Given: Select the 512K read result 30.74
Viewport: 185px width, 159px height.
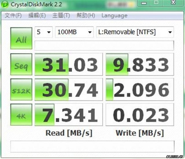Looking at the screenshot, I should [x=69, y=90].
